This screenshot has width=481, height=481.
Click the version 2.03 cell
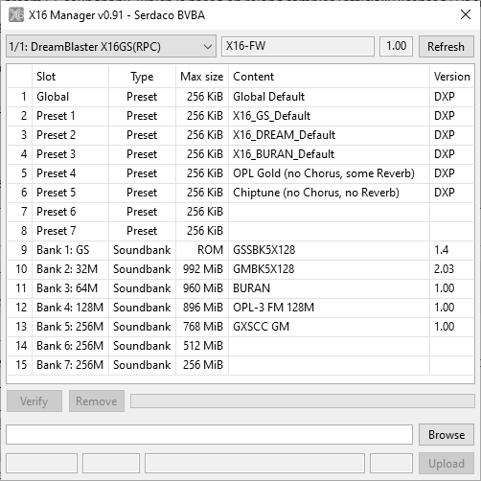tap(451, 269)
